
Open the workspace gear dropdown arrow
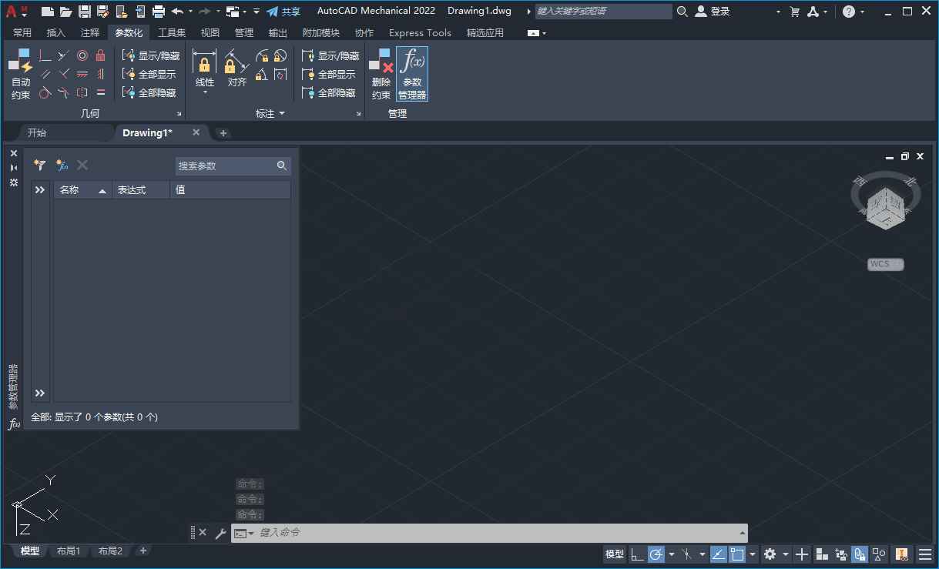pyautogui.click(x=785, y=554)
